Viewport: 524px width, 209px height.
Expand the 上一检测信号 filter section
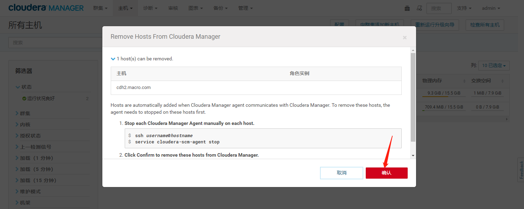coord(34,147)
